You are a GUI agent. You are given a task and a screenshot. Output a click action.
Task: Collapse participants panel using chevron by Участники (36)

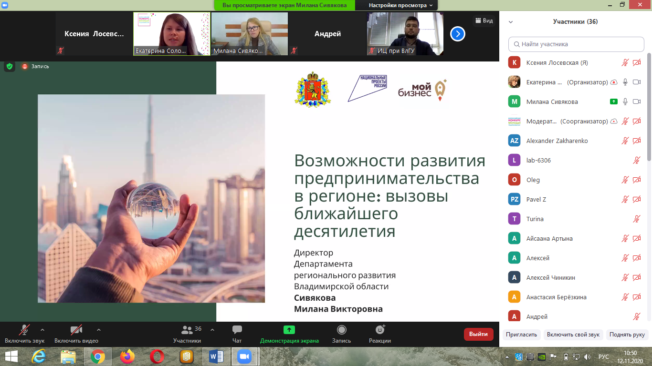[511, 22]
